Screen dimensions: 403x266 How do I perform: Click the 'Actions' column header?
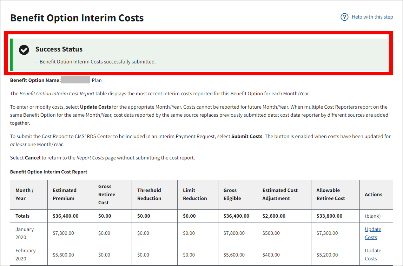(x=374, y=195)
